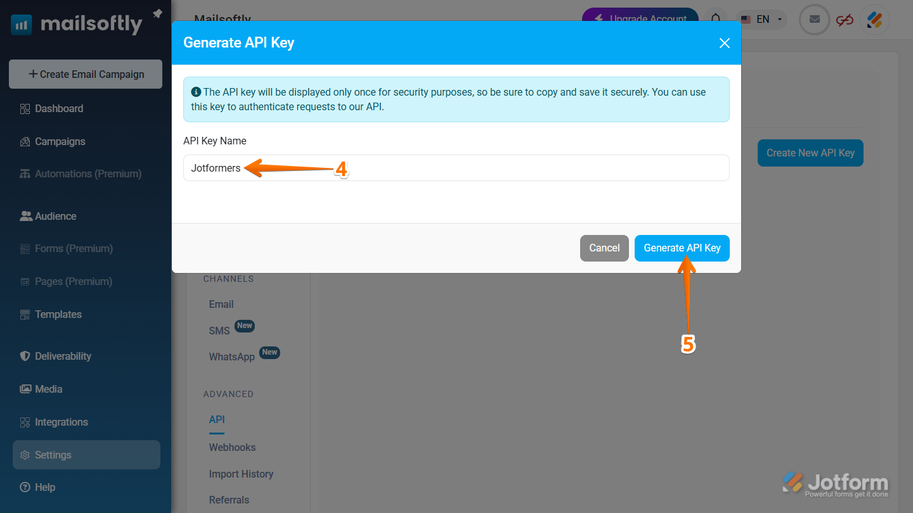Open the notification bell
Viewport: 913px width, 513px height.
pyautogui.click(x=716, y=19)
